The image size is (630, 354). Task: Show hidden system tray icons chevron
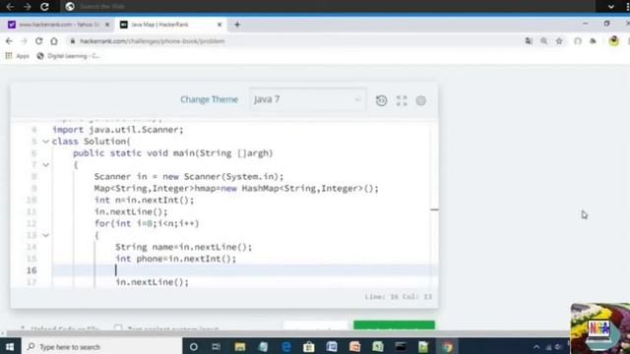pyautogui.click(x=536, y=347)
